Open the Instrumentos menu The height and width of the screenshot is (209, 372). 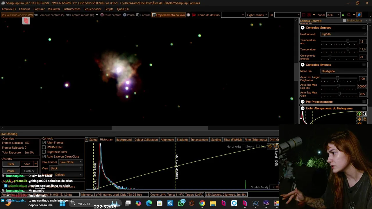point(72,9)
